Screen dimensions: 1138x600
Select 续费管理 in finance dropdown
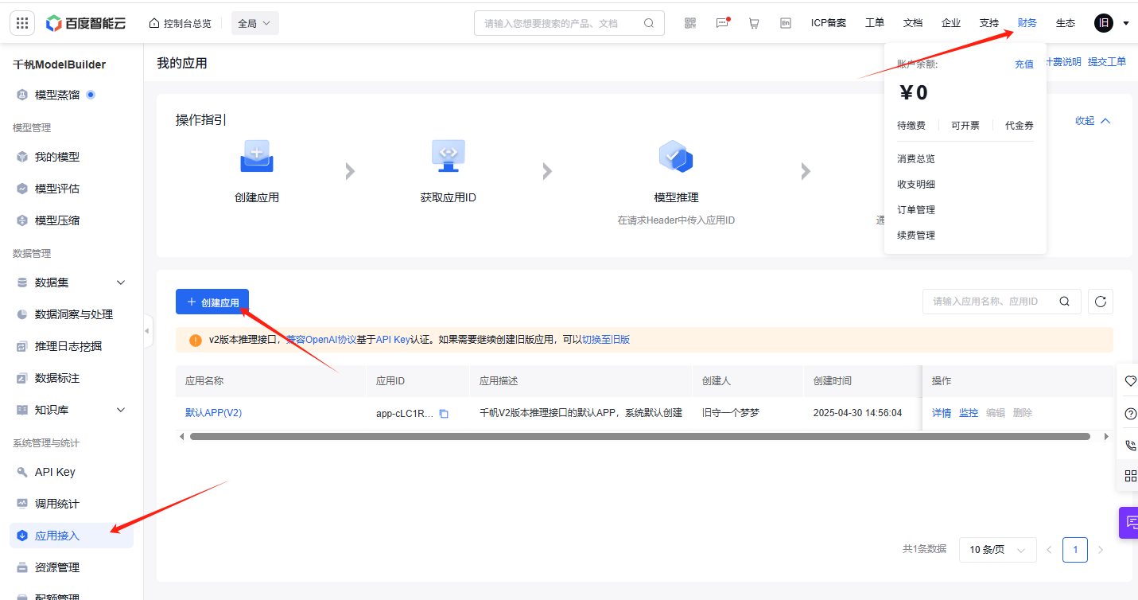[x=916, y=236]
